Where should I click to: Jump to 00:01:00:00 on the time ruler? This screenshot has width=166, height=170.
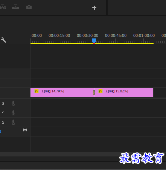[x=144, y=35]
